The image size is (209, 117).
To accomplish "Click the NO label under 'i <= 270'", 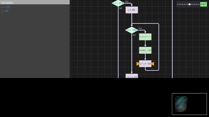I will click(121, 8).
